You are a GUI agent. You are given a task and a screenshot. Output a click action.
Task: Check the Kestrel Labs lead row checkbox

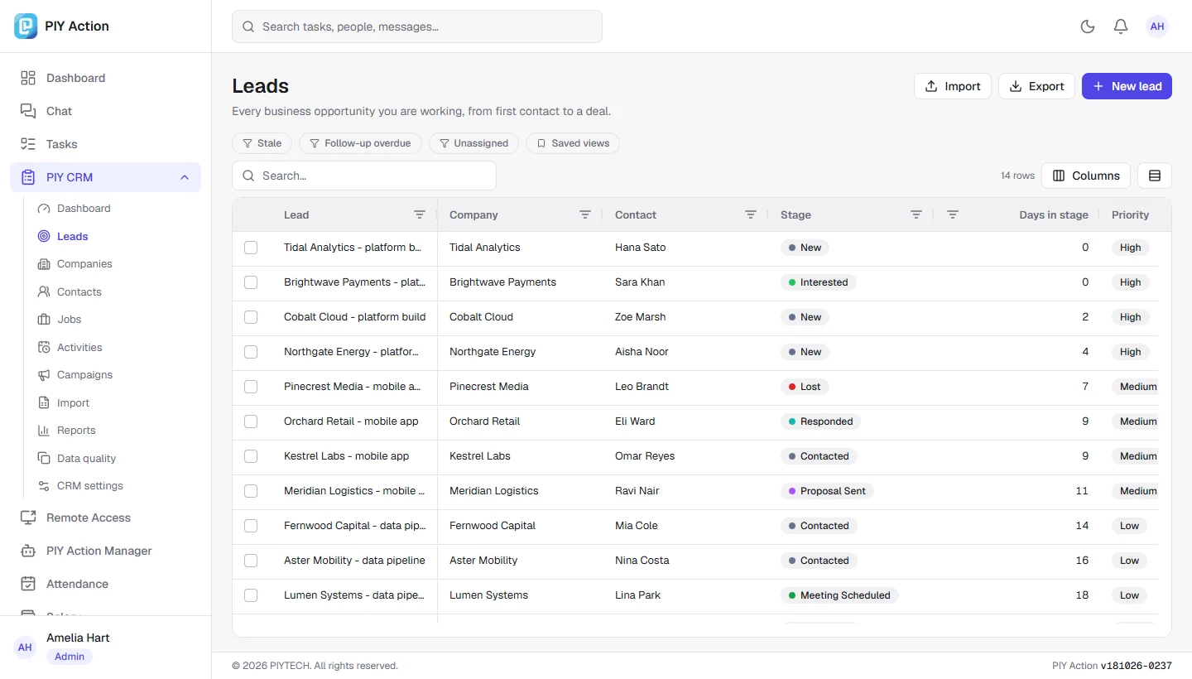tap(251, 456)
